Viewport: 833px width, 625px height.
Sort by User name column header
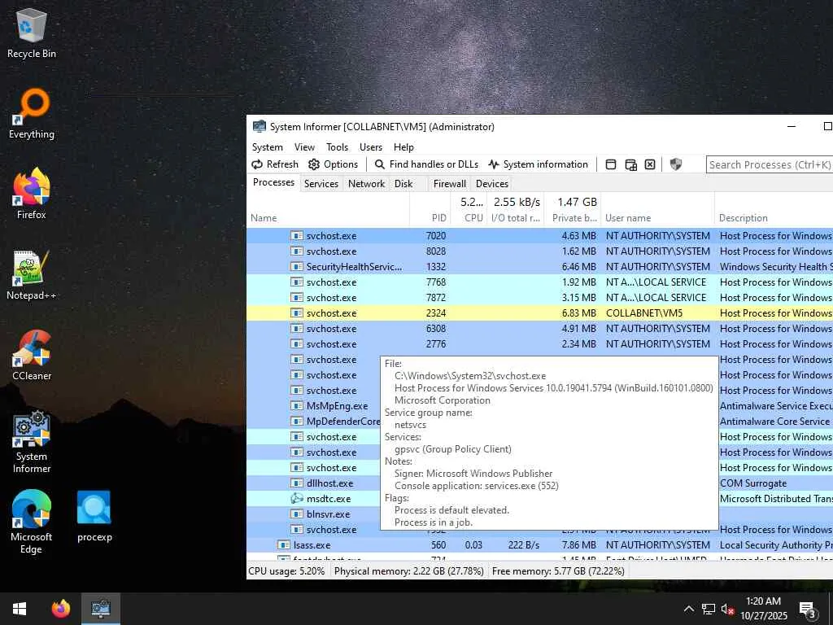click(658, 210)
